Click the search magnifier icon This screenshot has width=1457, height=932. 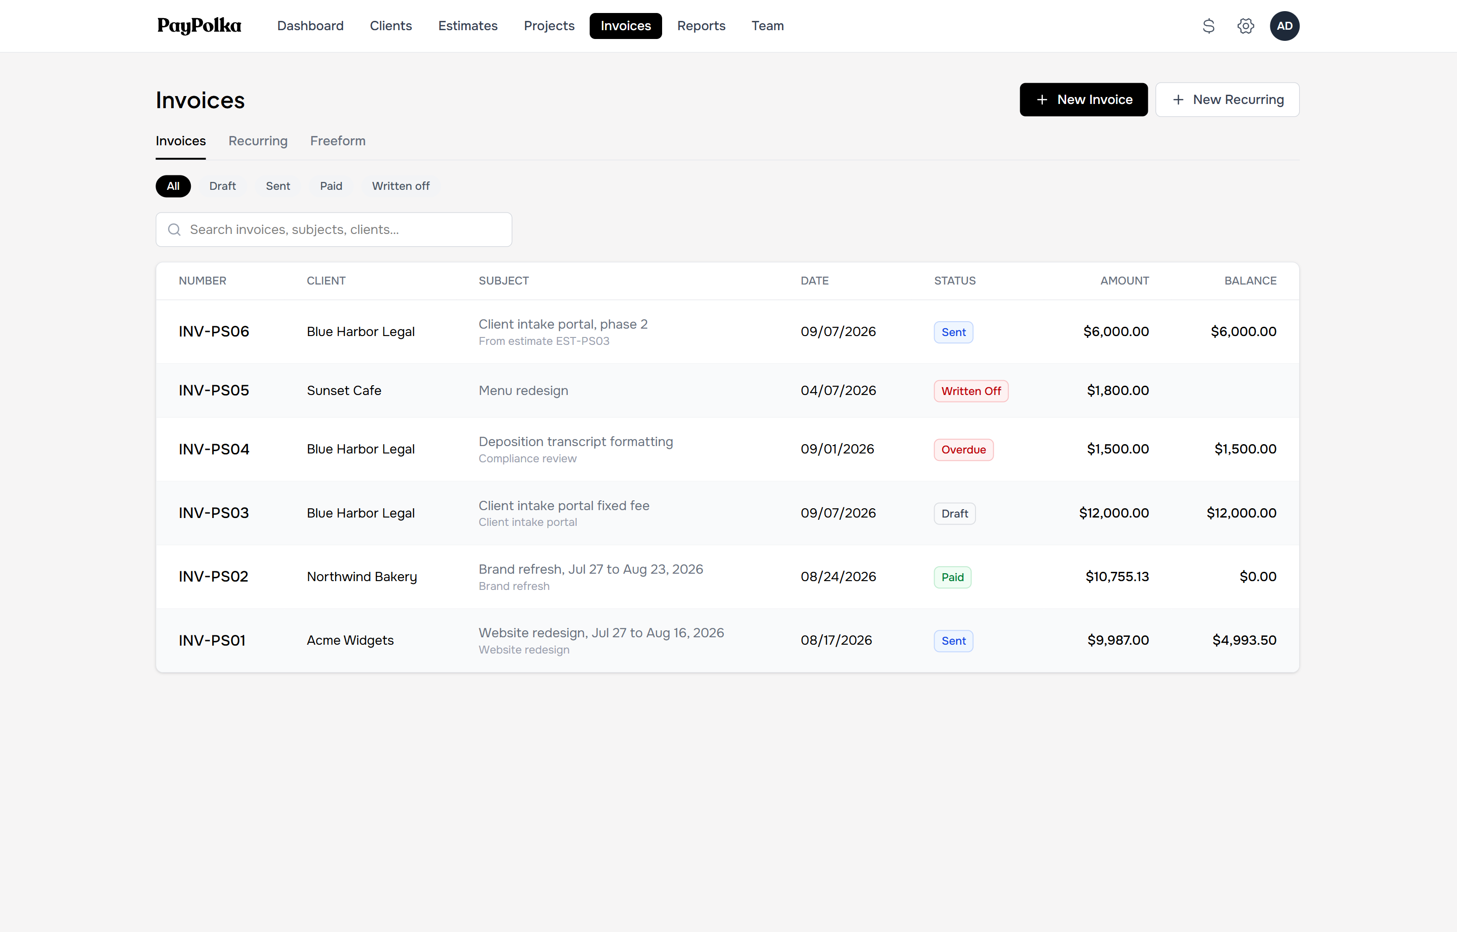174,229
